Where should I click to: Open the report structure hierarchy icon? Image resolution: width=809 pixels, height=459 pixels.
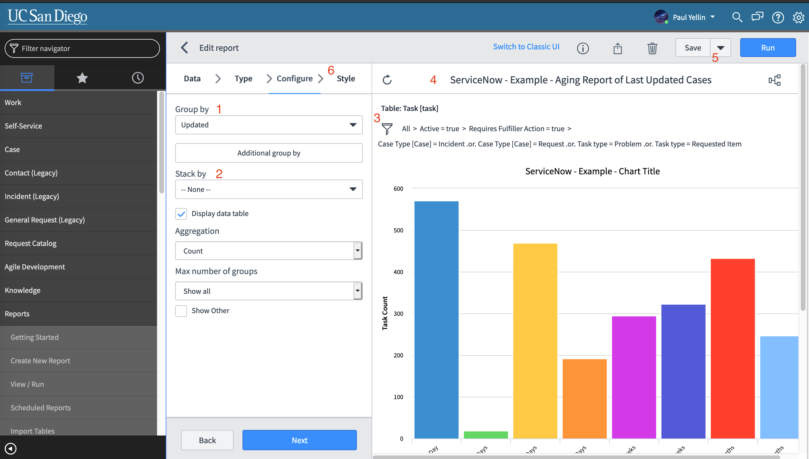(774, 80)
